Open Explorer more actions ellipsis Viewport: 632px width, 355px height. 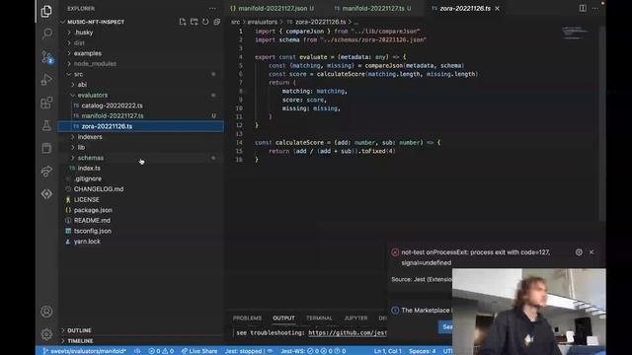click(212, 9)
